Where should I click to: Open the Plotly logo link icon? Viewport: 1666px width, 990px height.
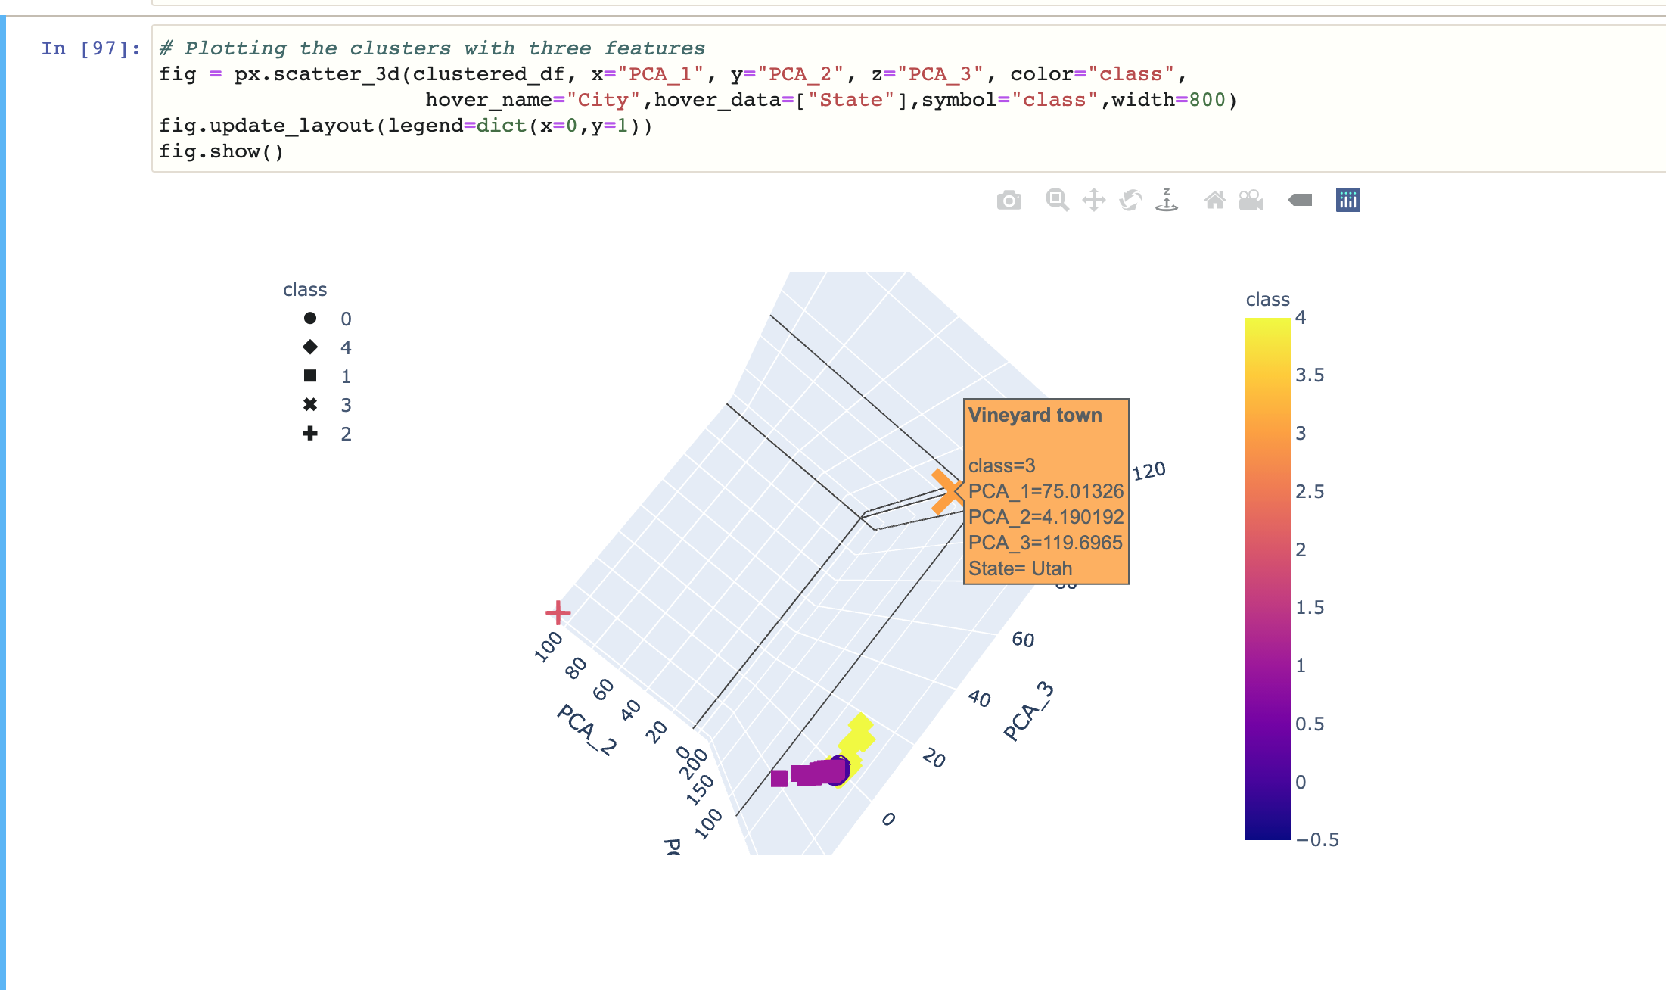[x=1347, y=201]
